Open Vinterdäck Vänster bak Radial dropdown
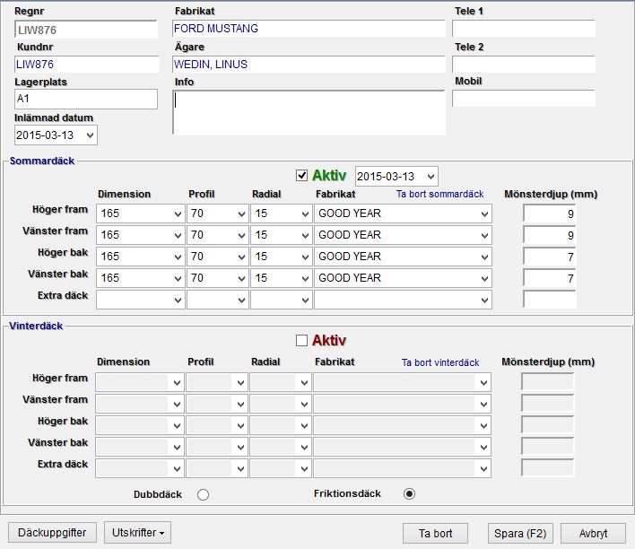Screen dimensions: 635x549 [x=304, y=448]
